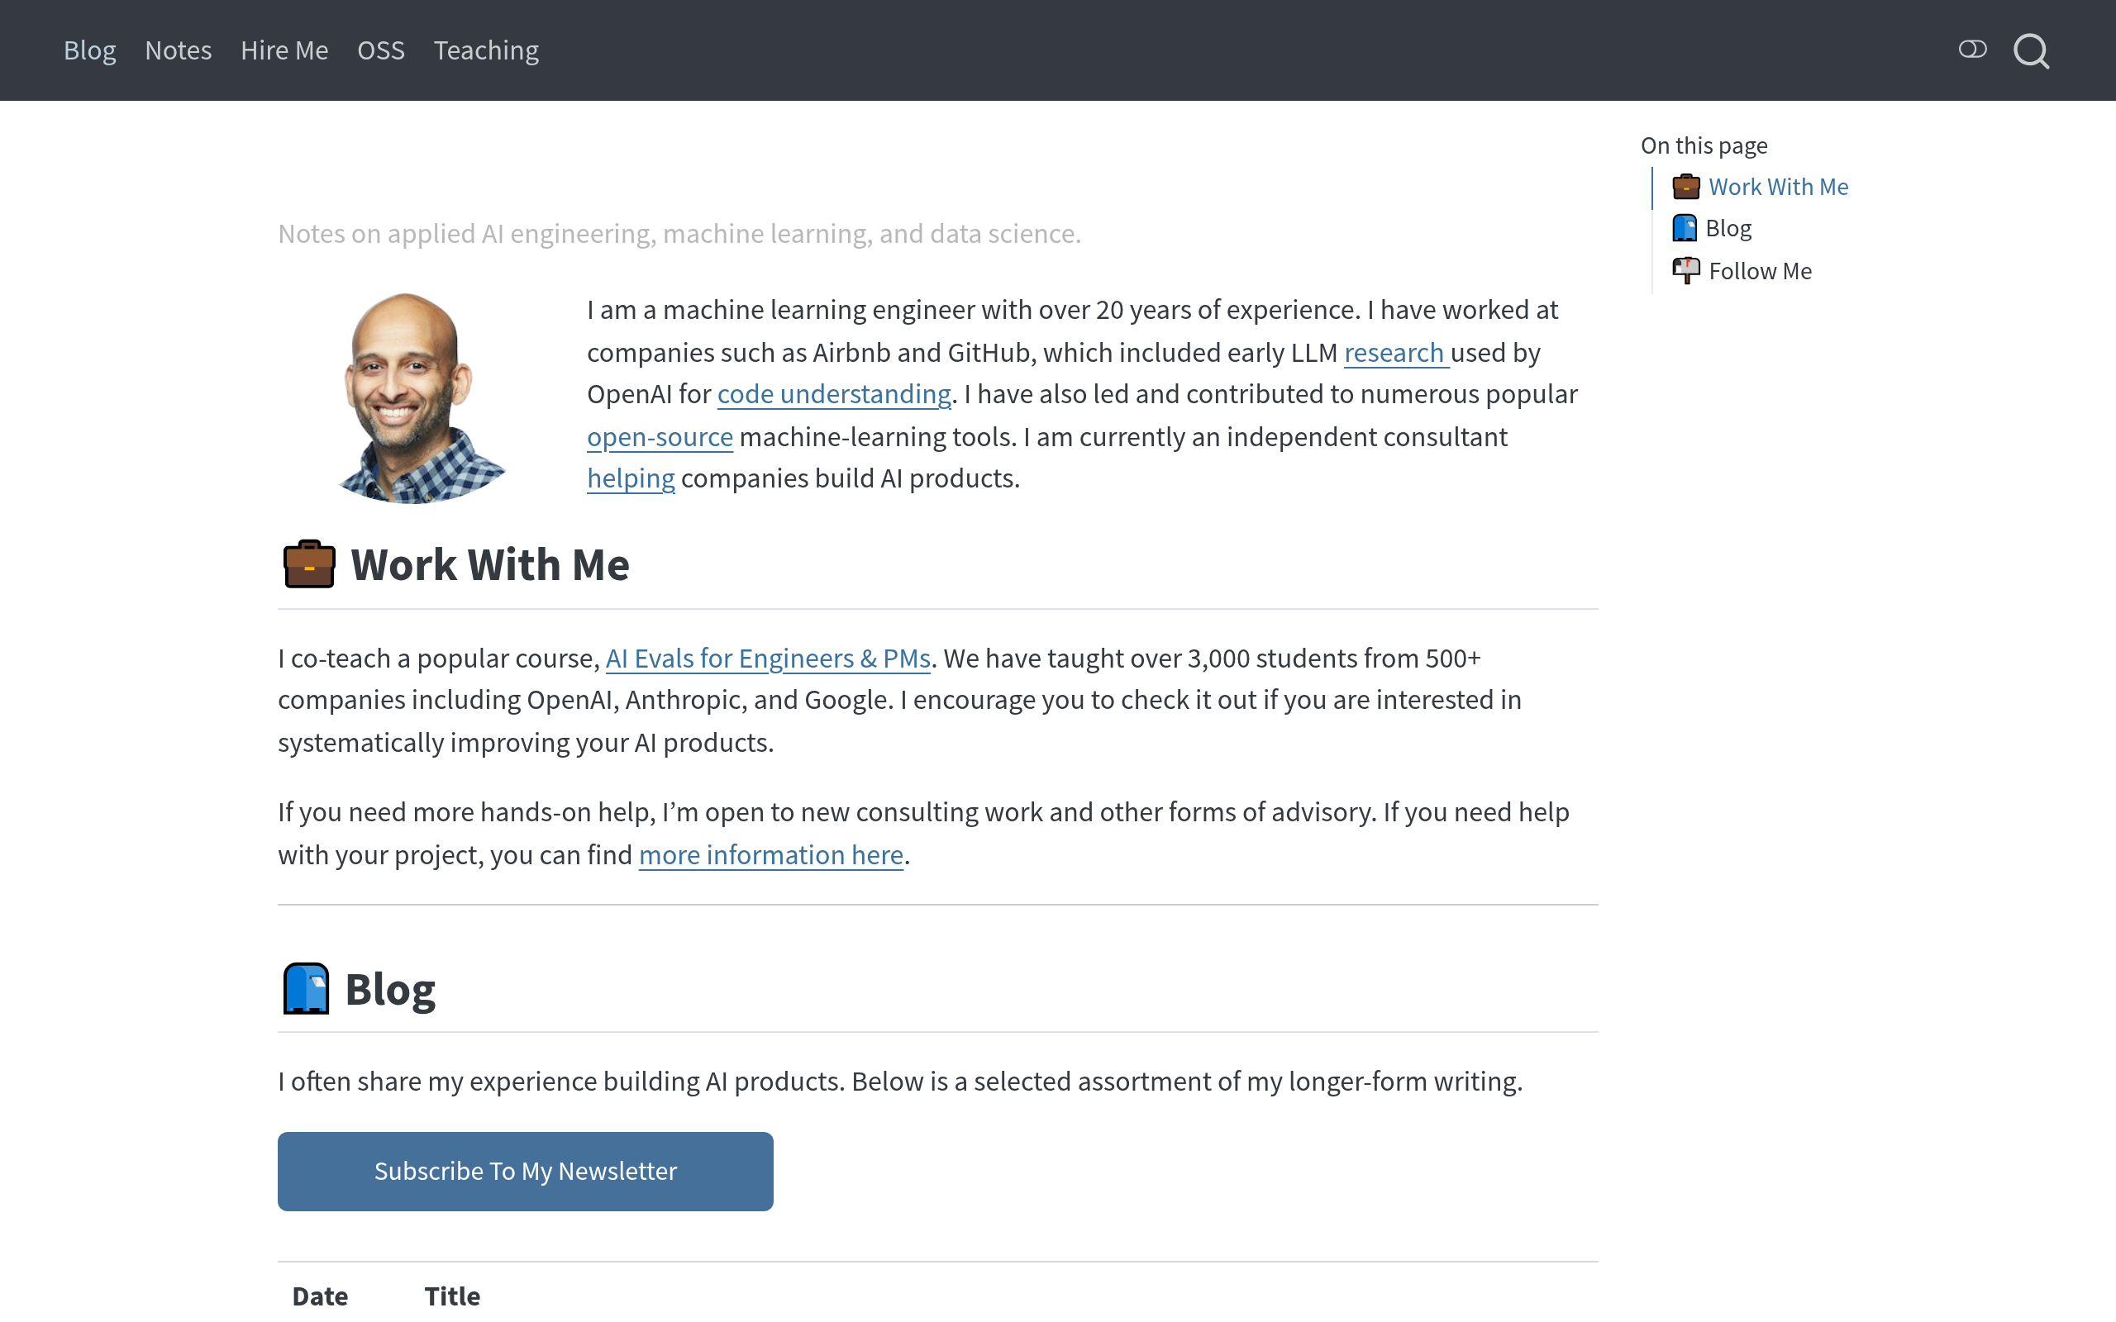Viewport: 2116px width, 1322px height.
Task: Click the code understanding link
Action: 833,394
